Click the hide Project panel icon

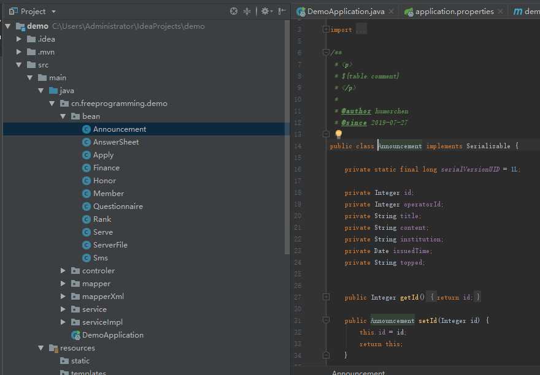click(x=282, y=12)
